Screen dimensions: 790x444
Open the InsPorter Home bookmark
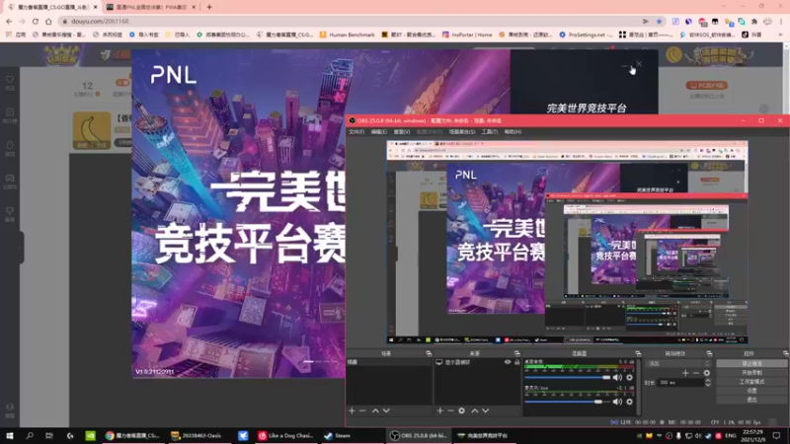point(467,35)
